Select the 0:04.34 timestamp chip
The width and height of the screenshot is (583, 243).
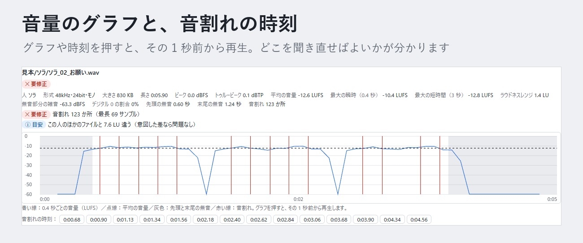(392, 219)
